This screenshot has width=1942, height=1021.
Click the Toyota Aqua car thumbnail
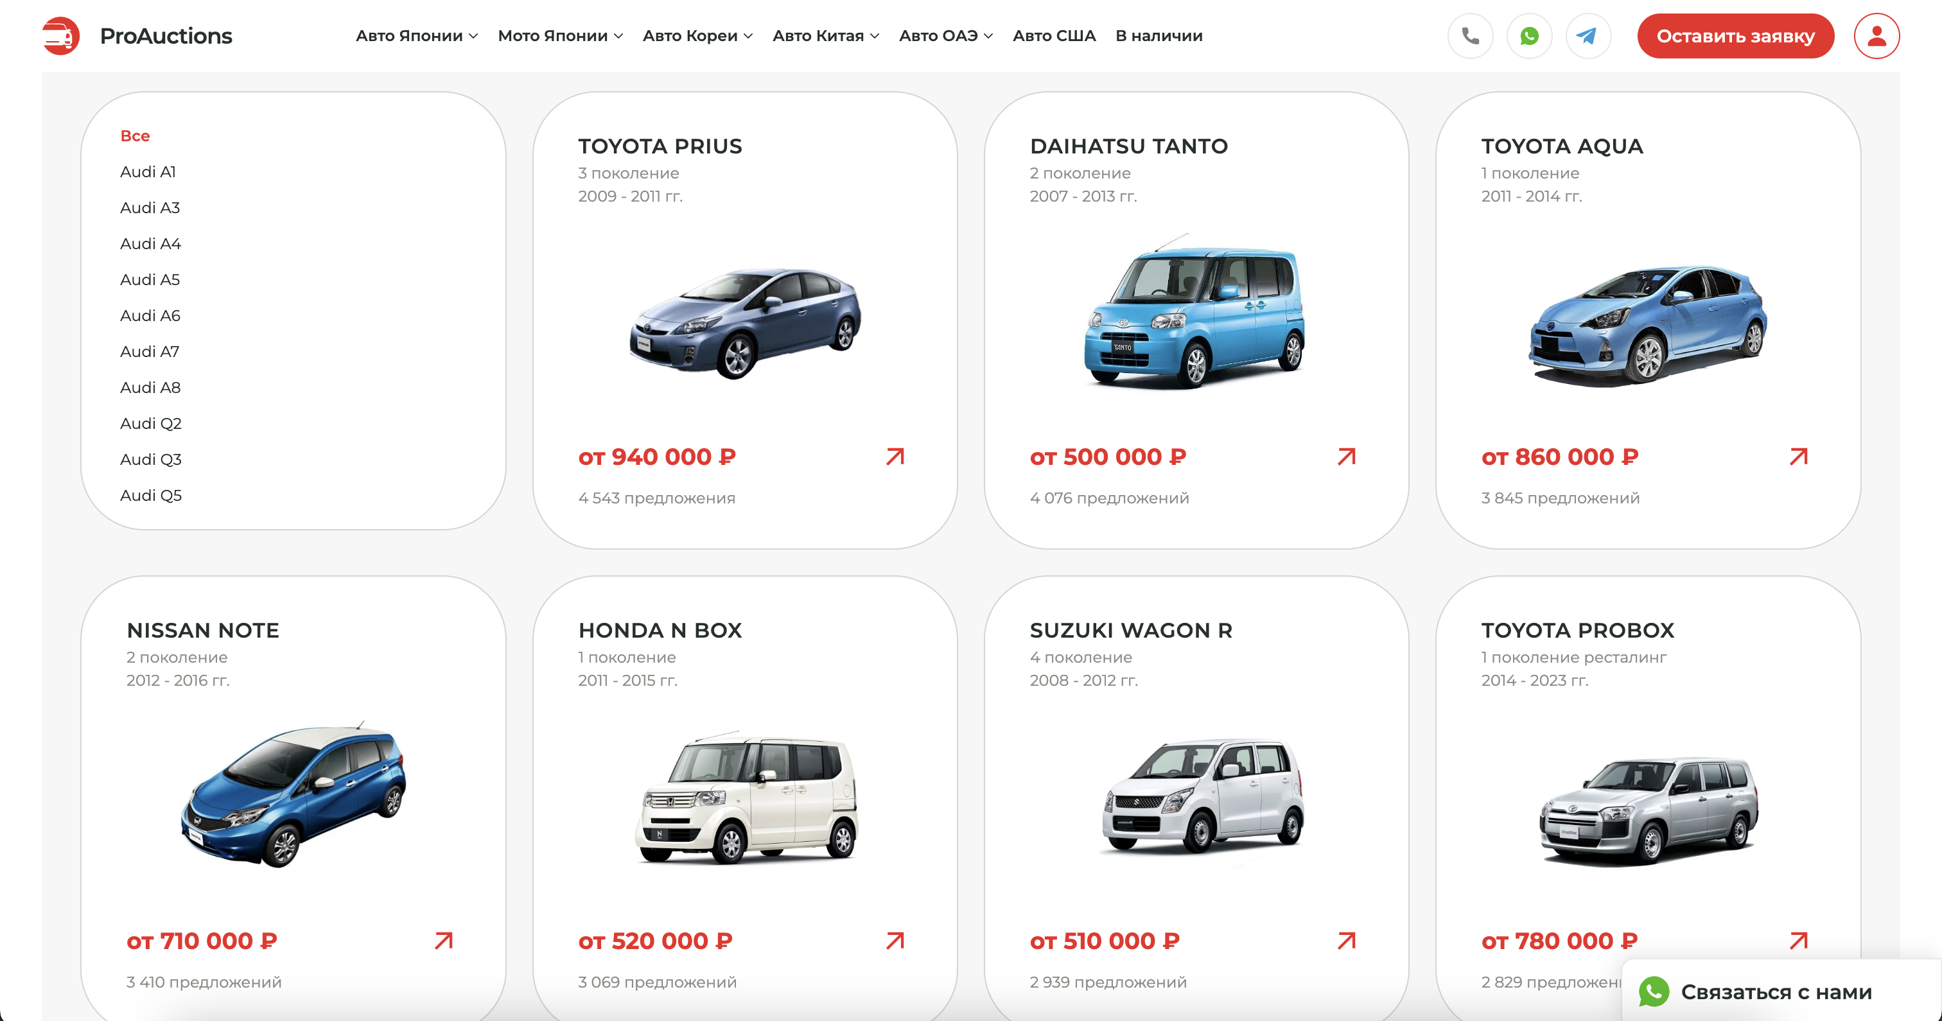coord(1648,325)
